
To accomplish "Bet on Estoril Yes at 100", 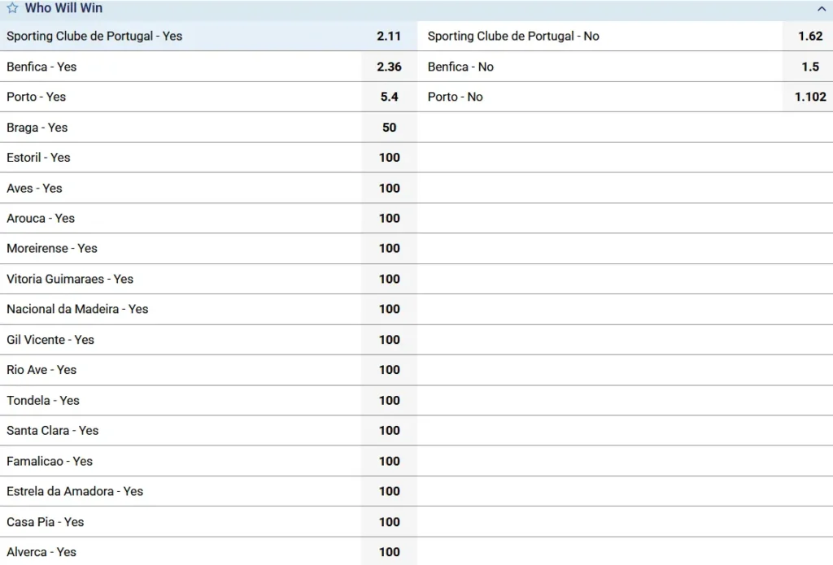I will pyautogui.click(x=389, y=158).
